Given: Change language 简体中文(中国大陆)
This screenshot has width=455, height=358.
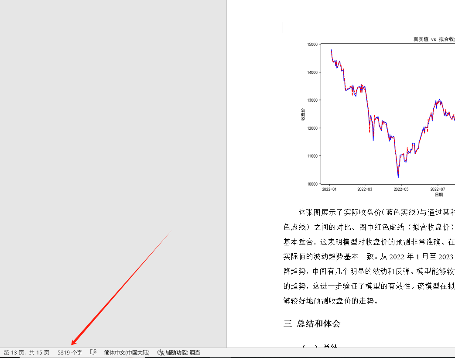Looking at the screenshot, I should pos(127,352).
